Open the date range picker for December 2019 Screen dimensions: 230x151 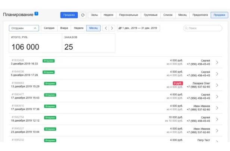(138, 28)
